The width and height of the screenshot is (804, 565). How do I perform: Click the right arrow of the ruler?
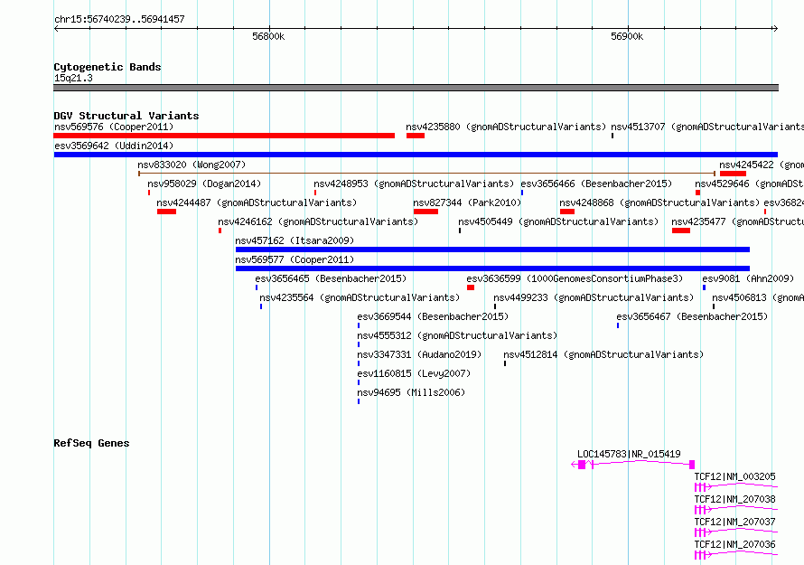775,29
